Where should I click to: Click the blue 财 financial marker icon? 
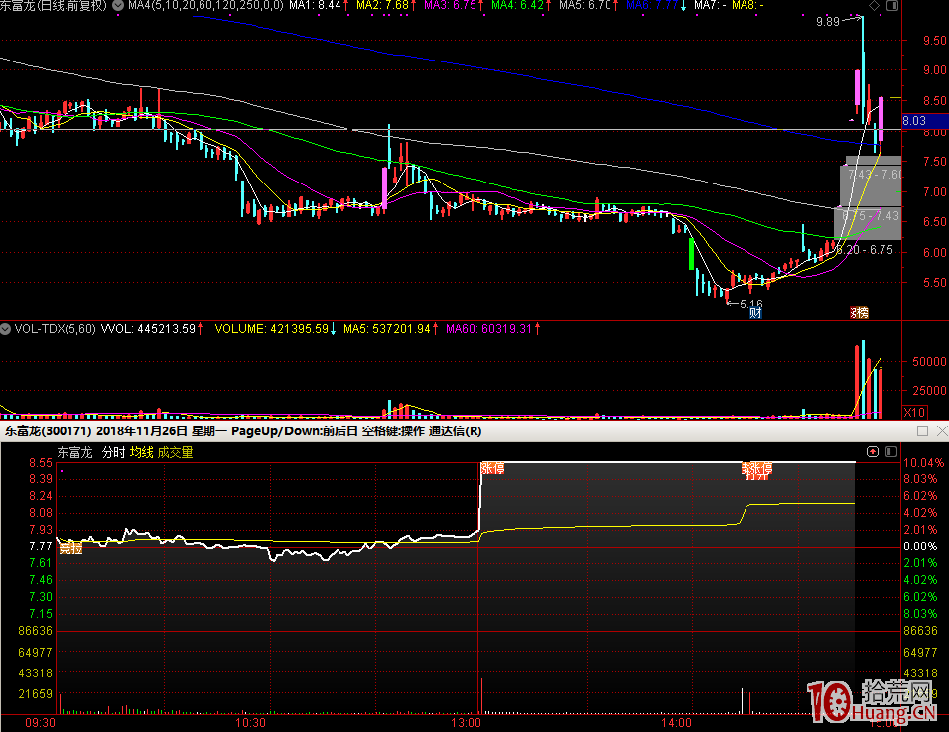click(755, 313)
